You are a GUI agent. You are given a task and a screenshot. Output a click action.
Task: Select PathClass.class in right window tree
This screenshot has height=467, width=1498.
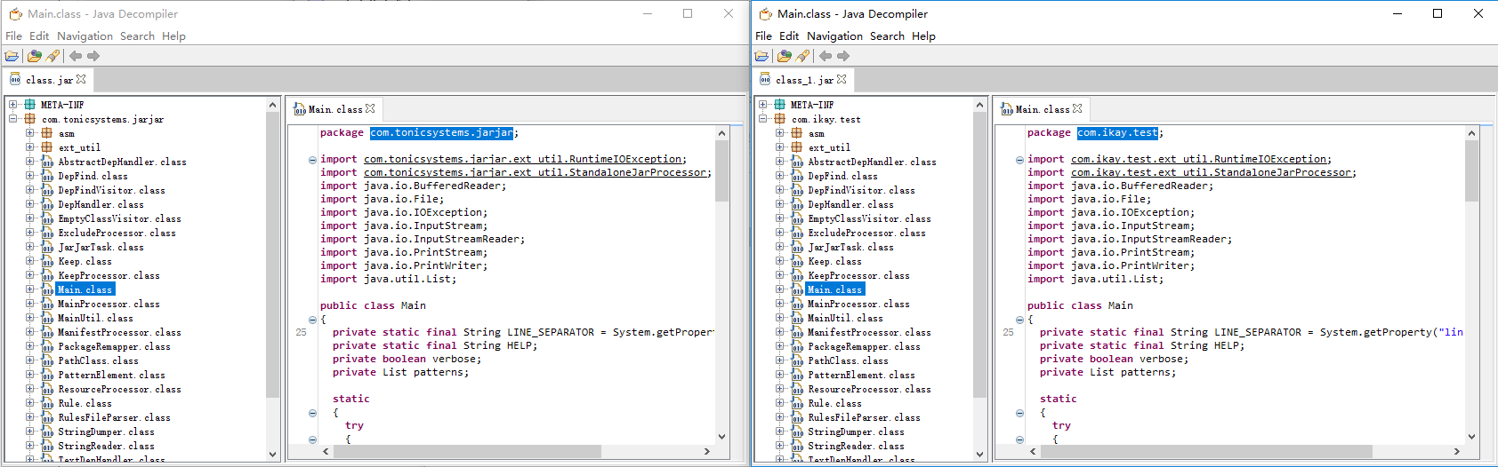[x=848, y=360]
